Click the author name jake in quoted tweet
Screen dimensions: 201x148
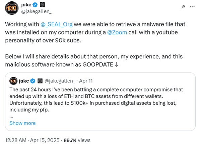(24, 81)
